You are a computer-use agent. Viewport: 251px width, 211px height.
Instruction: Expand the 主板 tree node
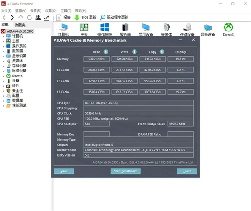tap(3, 41)
